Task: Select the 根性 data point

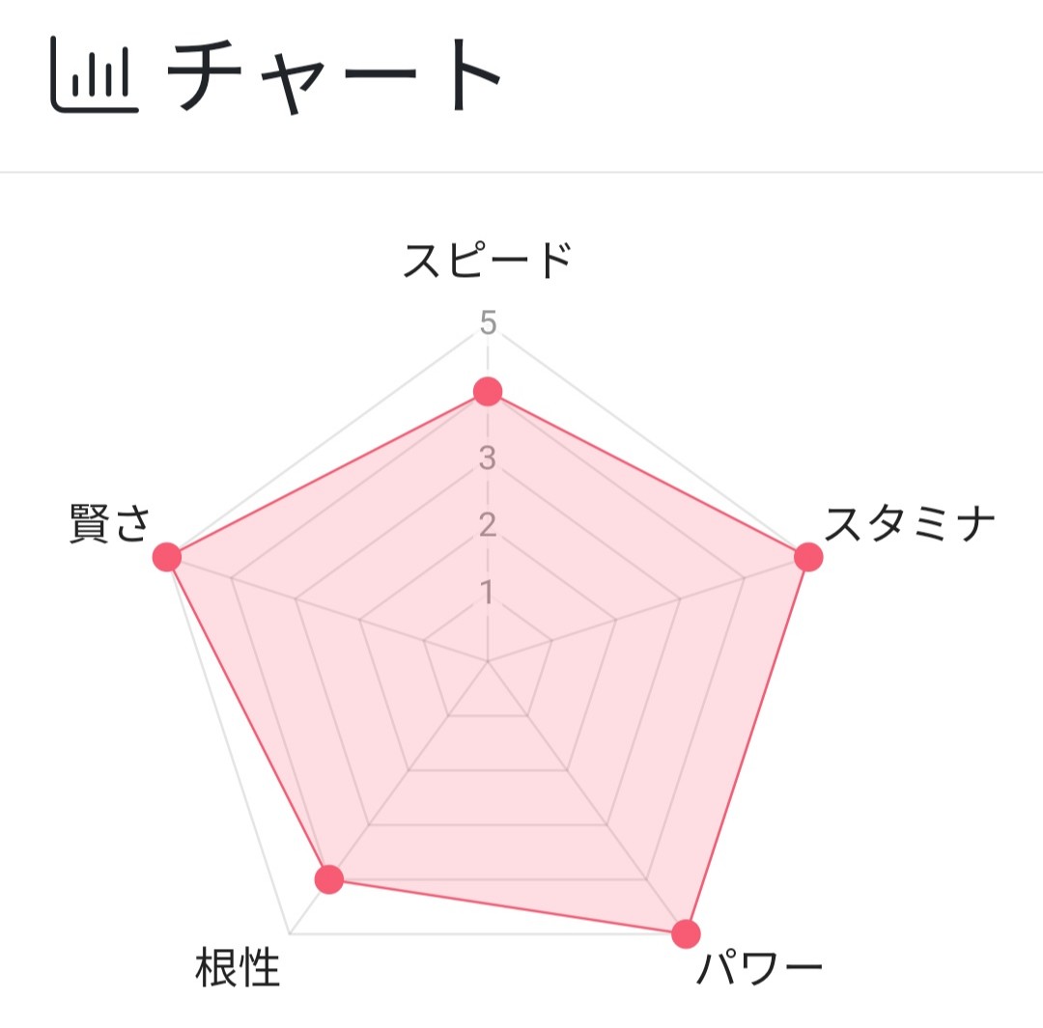Action: pos(328,879)
